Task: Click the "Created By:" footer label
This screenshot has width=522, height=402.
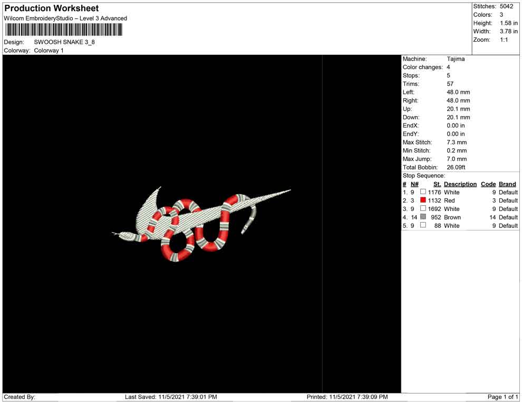Action: (20, 397)
